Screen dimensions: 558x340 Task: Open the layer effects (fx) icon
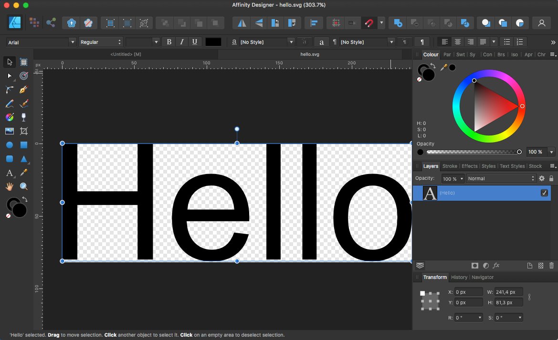click(x=496, y=266)
